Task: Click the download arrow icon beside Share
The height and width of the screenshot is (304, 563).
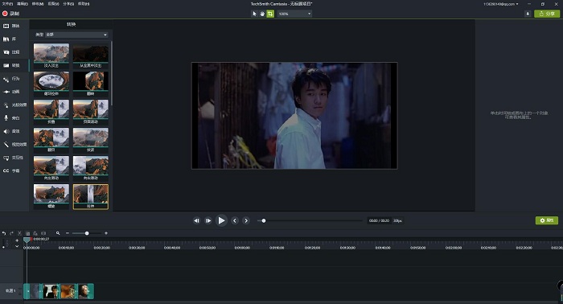Action: [x=528, y=14]
